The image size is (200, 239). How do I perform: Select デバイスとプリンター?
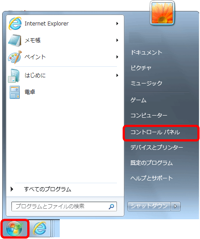point(156,147)
